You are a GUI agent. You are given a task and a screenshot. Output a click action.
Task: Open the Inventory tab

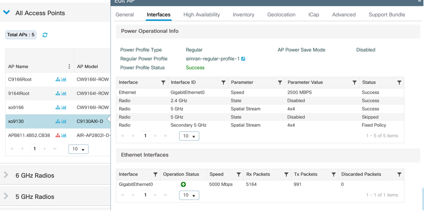(x=243, y=14)
